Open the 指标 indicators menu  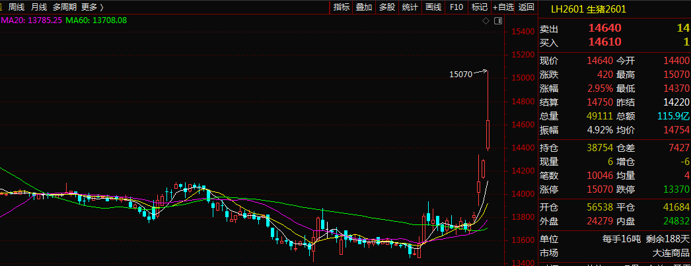tap(342, 7)
